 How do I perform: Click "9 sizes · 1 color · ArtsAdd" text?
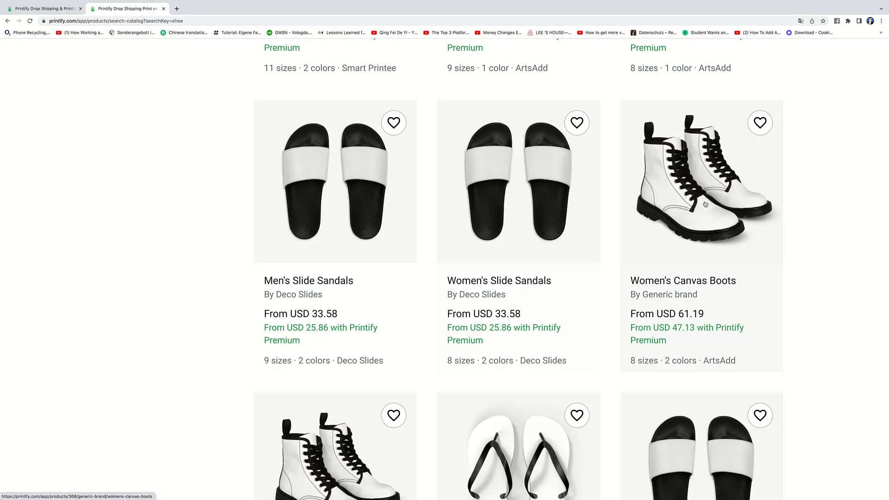pyautogui.click(x=497, y=68)
